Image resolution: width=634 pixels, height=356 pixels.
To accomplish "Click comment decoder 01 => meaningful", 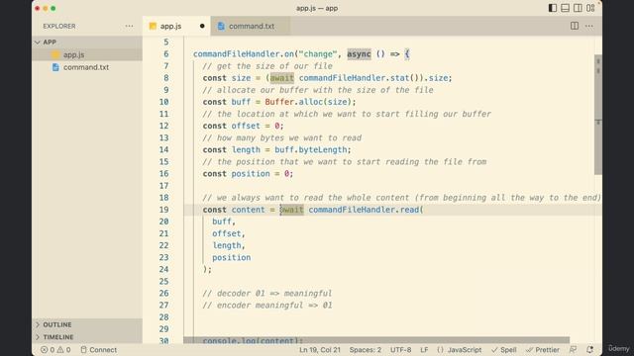I will click(267, 294).
